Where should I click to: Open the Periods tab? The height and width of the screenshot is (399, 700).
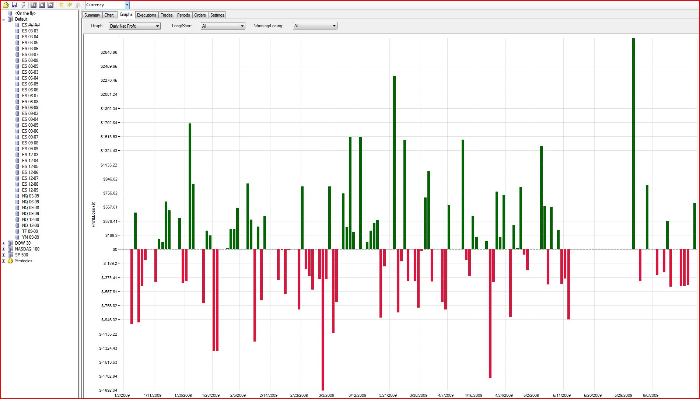coord(183,15)
